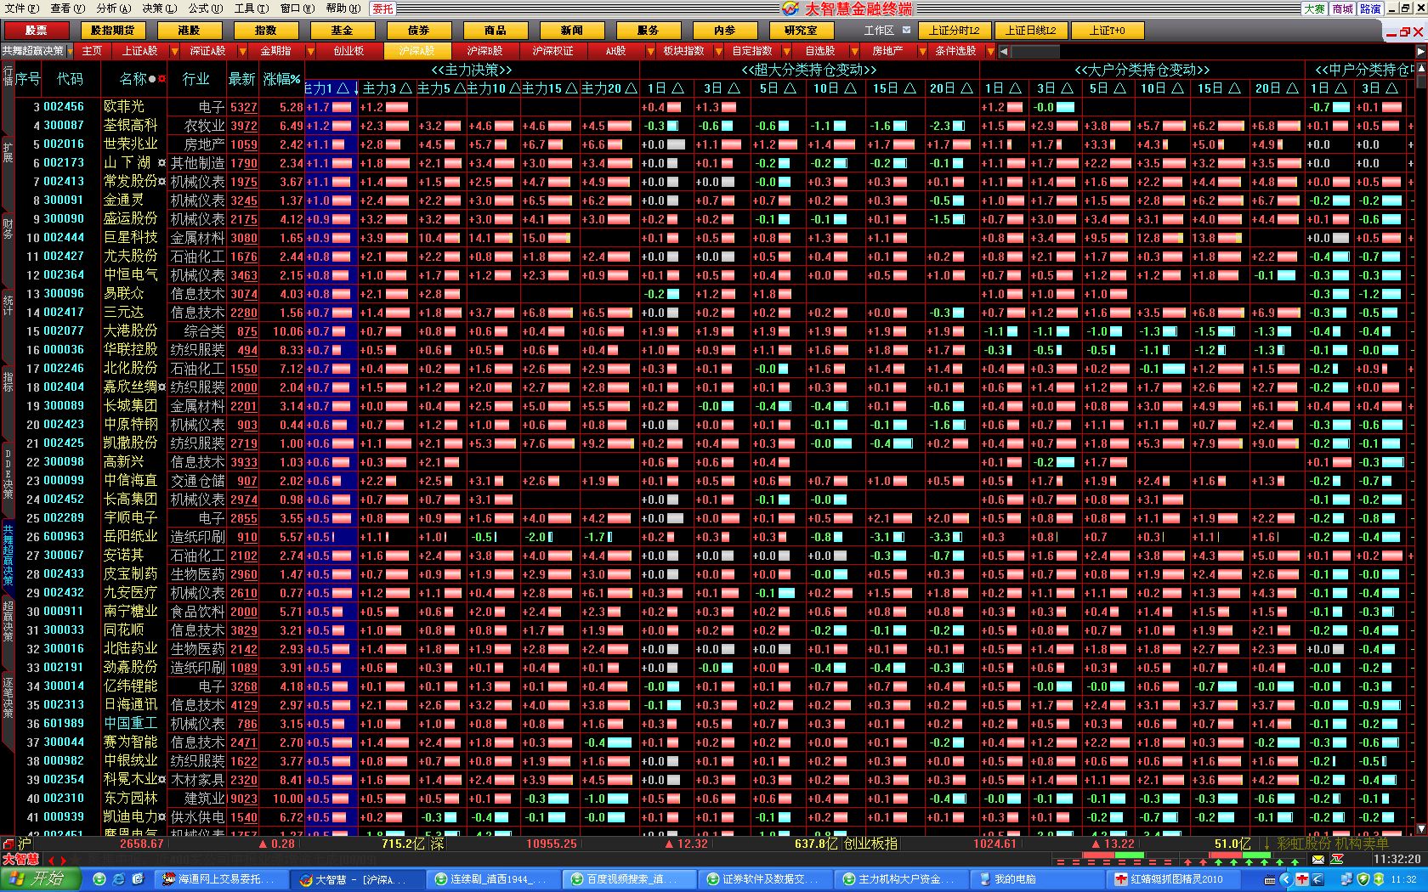This screenshot has height=892, width=1428.
Task: Click the stock row 欧菲光 002456
Action: pyautogui.click(x=714, y=107)
